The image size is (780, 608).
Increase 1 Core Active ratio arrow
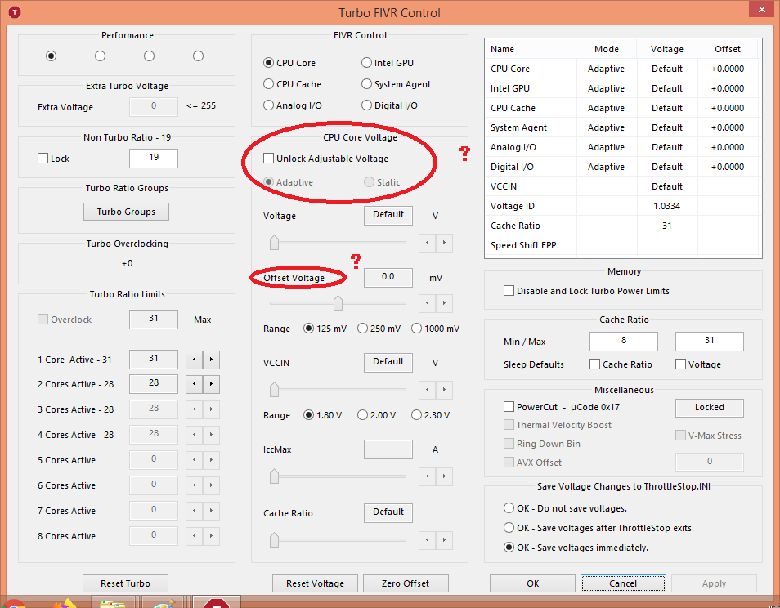pos(212,360)
